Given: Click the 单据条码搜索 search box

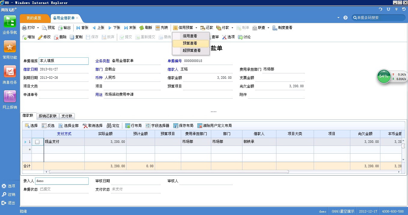Looking at the screenshot, I should [x=379, y=18].
